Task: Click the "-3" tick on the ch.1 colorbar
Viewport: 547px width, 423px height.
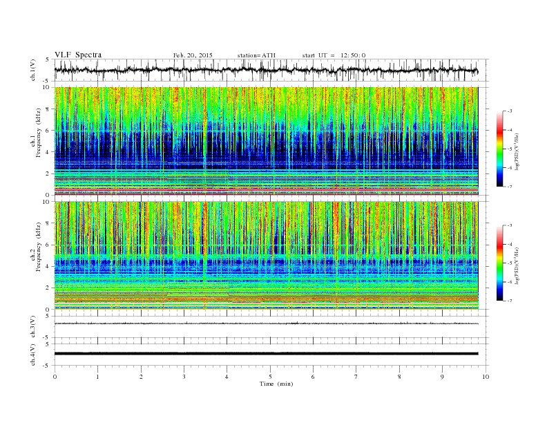Action: point(509,111)
